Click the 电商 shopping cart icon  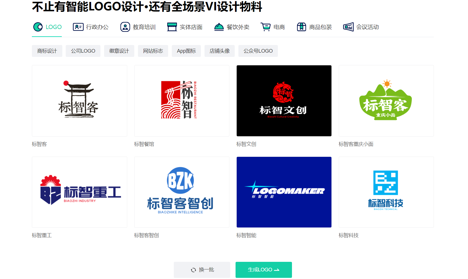tap(265, 27)
